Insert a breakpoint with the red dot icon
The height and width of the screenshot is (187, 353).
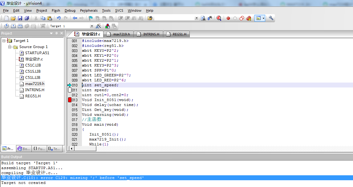click(x=228, y=18)
